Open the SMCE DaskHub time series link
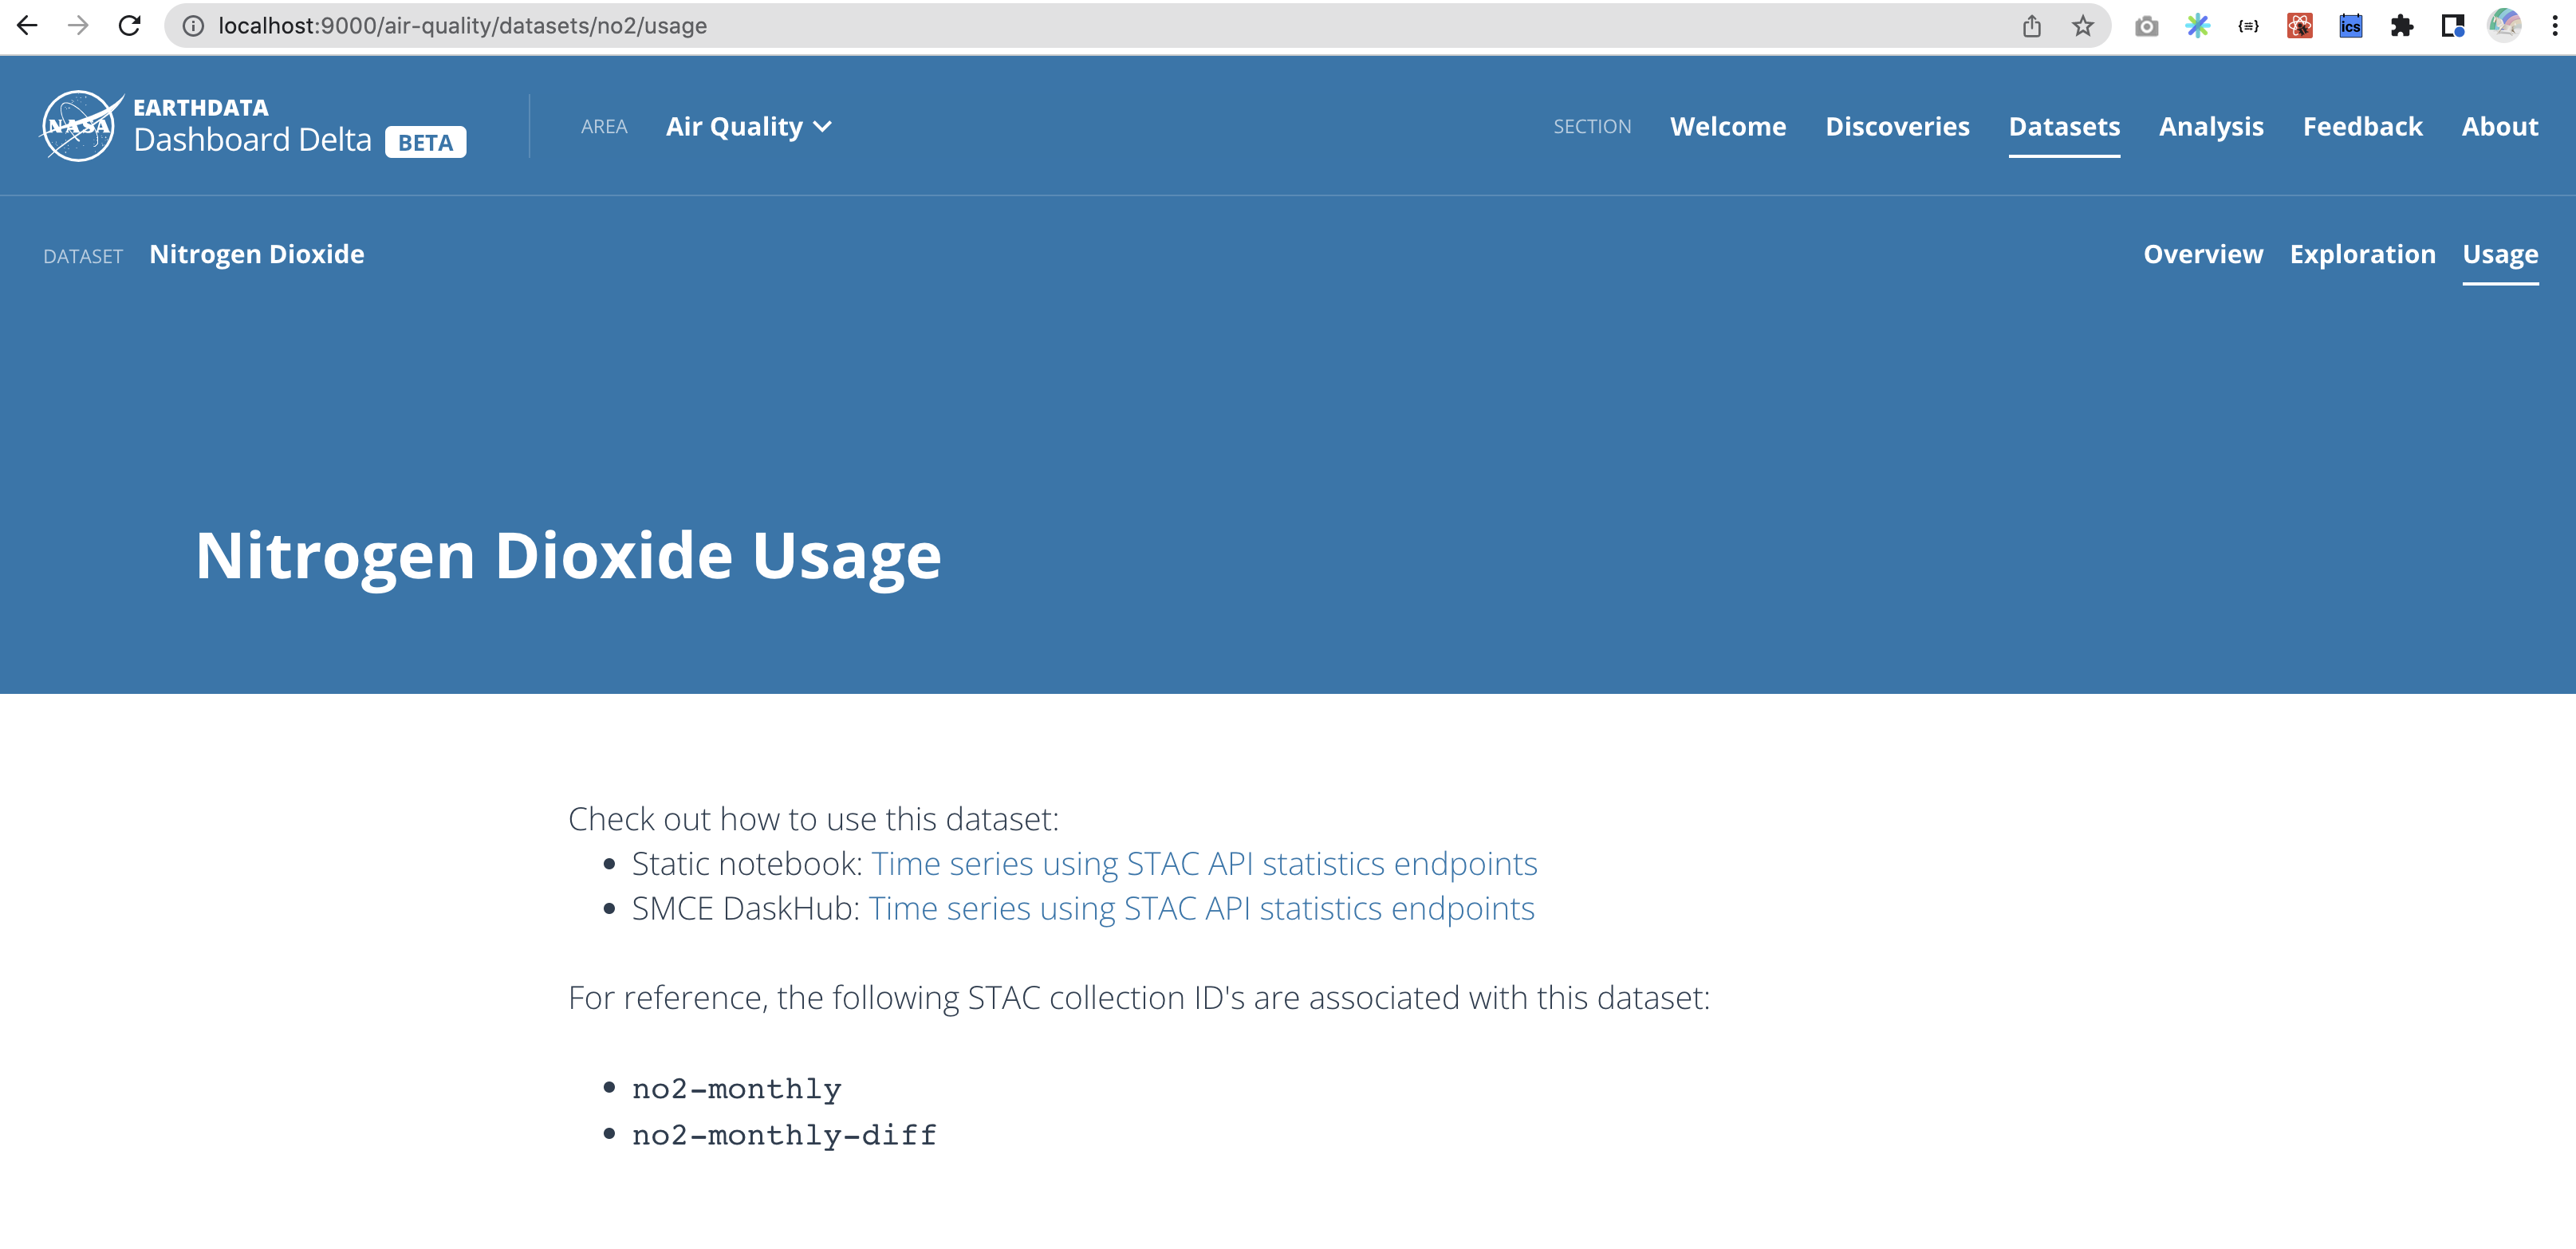Image resolution: width=2576 pixels, height=1249 pixels. [x=1200, y=908]
